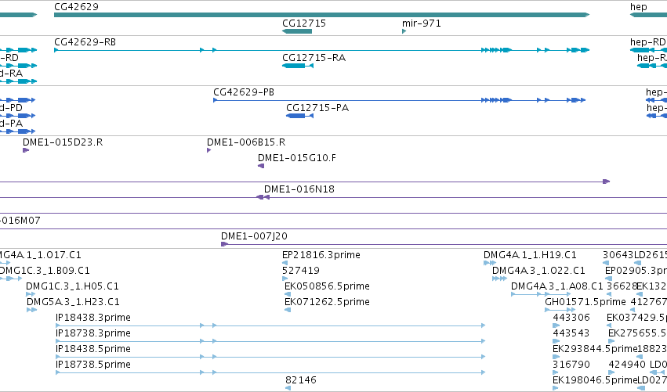Click the 443543 feature marker

pos(556,341)
